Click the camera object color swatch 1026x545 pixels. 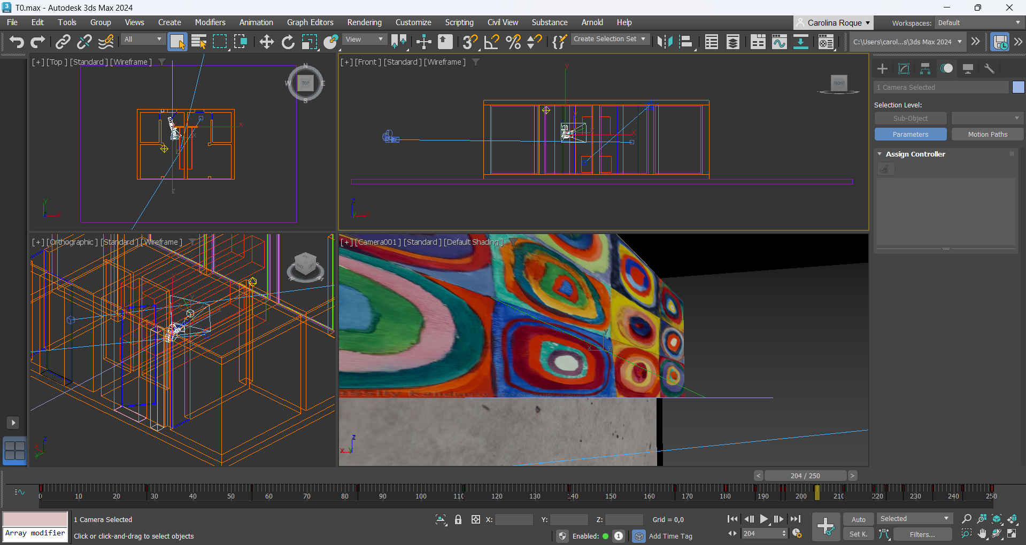[1018, 87]
